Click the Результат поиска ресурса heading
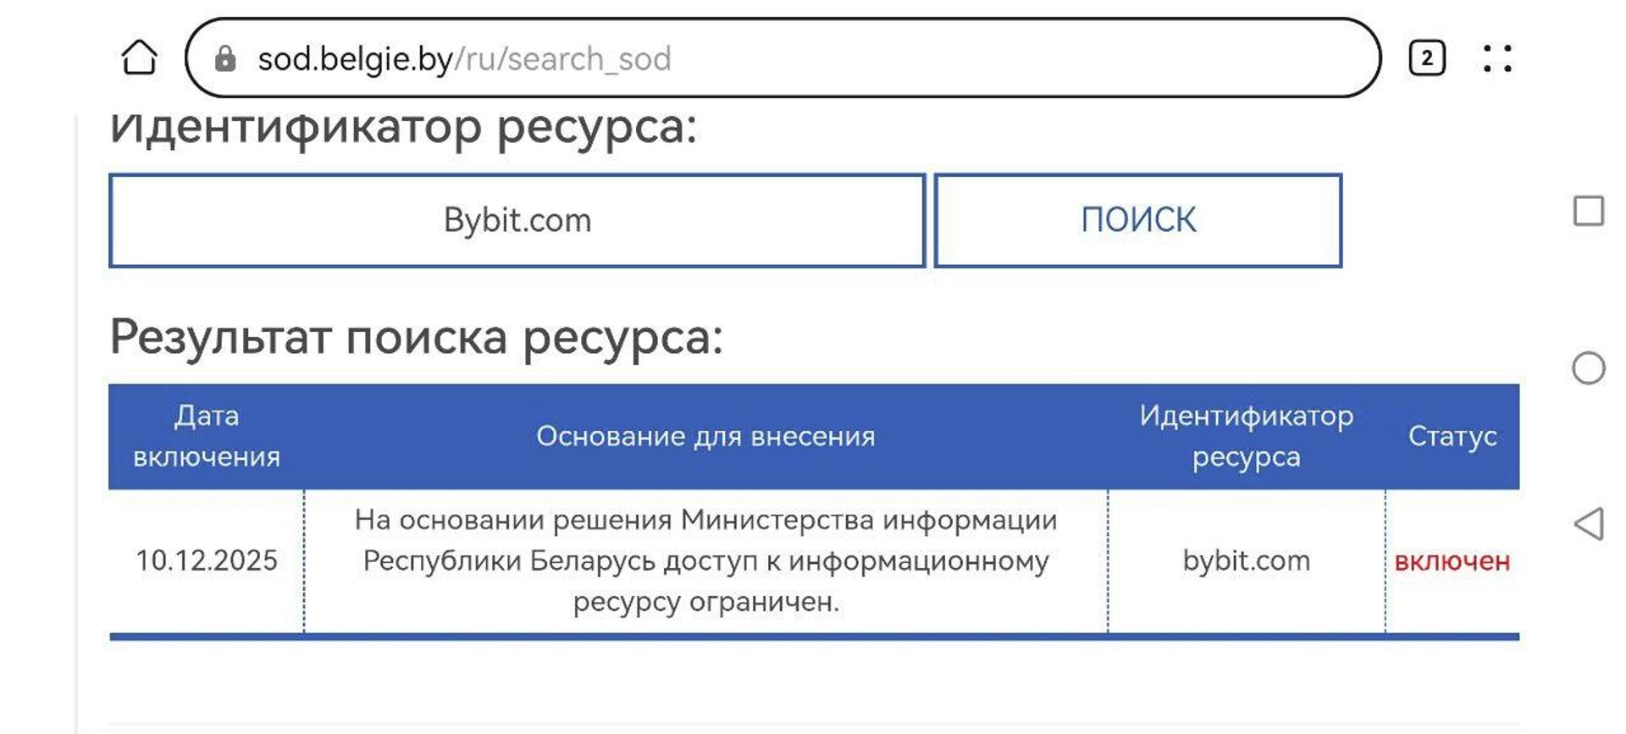The height and width of the screenshot is (734, 1626). click(415, 337)
